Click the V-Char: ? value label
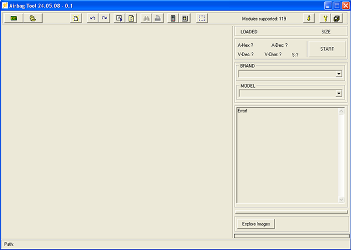Image resolution: width=351 pixels, height=250 pixels. coord(273,54)
